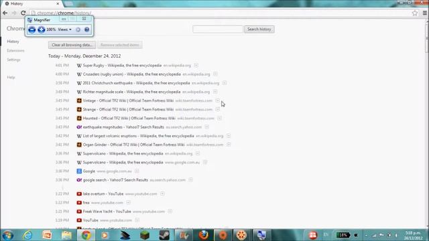Screen dimensions: 429x241
Task: Open Magnifier help icon
Action: [x=86, y=29]
